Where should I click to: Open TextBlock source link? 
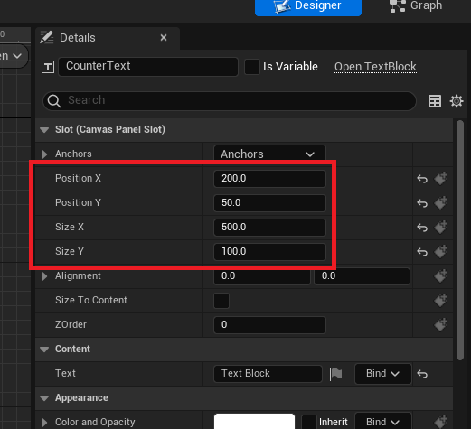tap(375, 67)
